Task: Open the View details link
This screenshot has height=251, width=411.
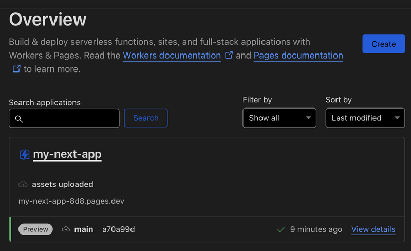Action: click(373, 229)
